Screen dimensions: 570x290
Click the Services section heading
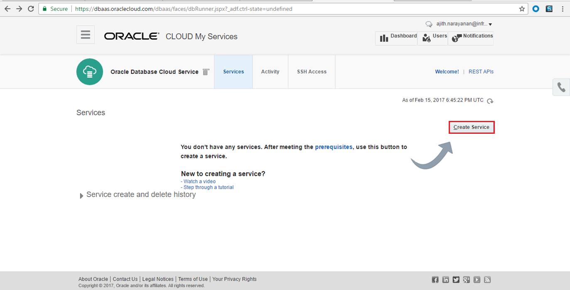tap(91, 113)
